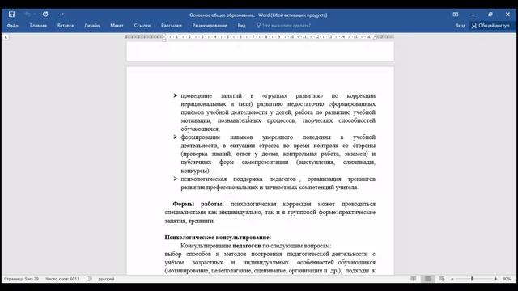Click the zoom in plus button
518x291 pixels.
click(495, 279)
